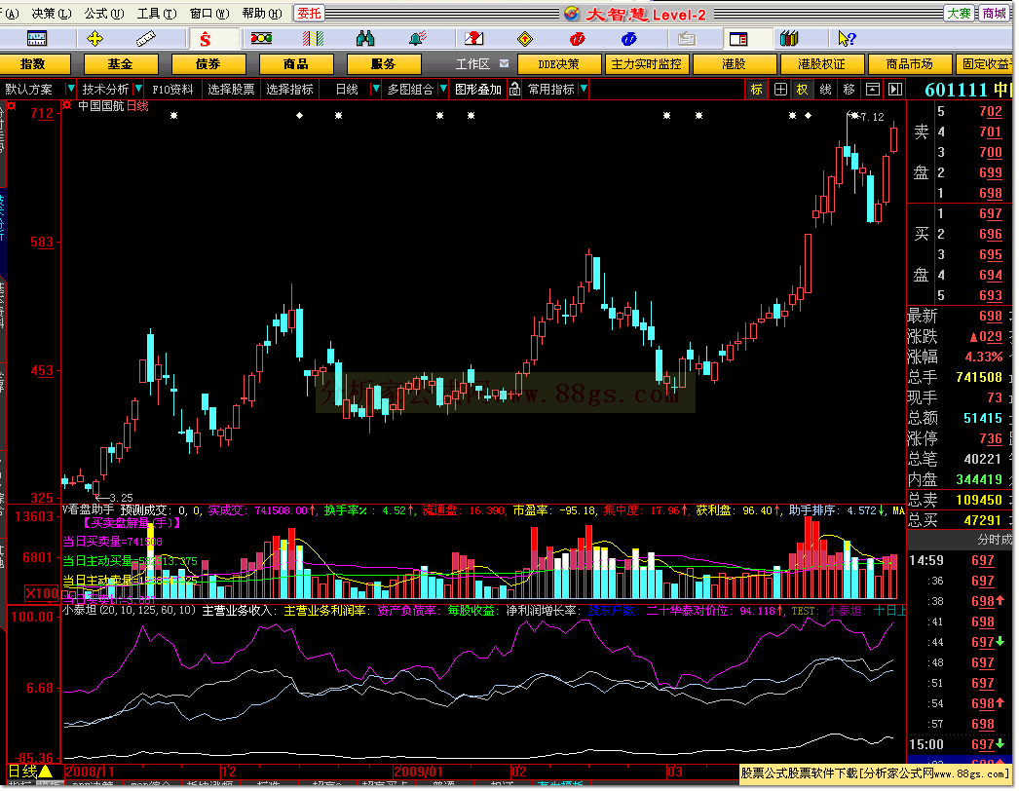This screenshot has width=1019, height=791.
Task: Click the keyboard wizard toolbar icon
Action: (36, 38)
